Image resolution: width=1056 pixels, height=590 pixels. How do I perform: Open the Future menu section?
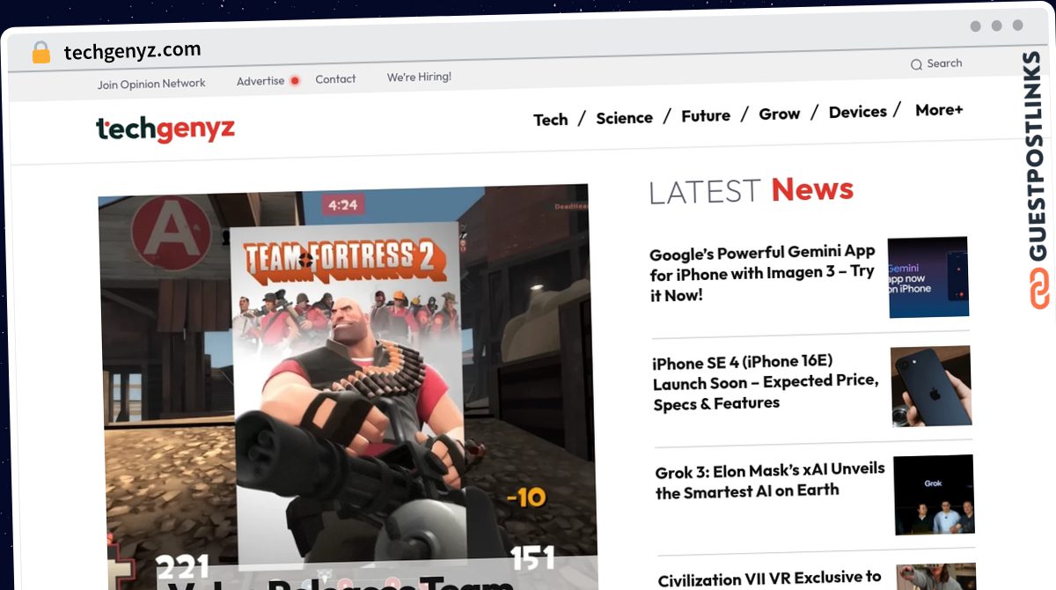(x=706, y=115)
